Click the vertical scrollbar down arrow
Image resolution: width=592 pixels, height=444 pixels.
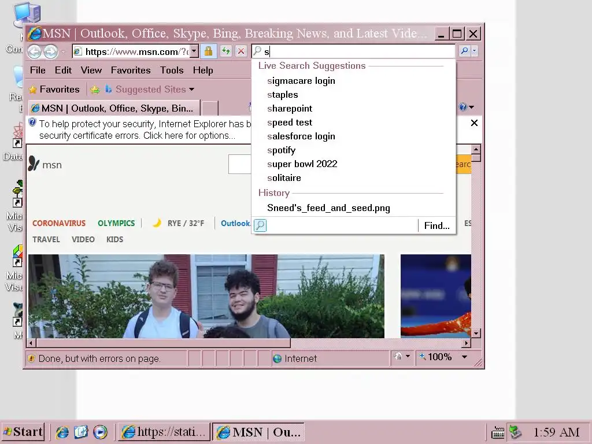coord(476,333)
